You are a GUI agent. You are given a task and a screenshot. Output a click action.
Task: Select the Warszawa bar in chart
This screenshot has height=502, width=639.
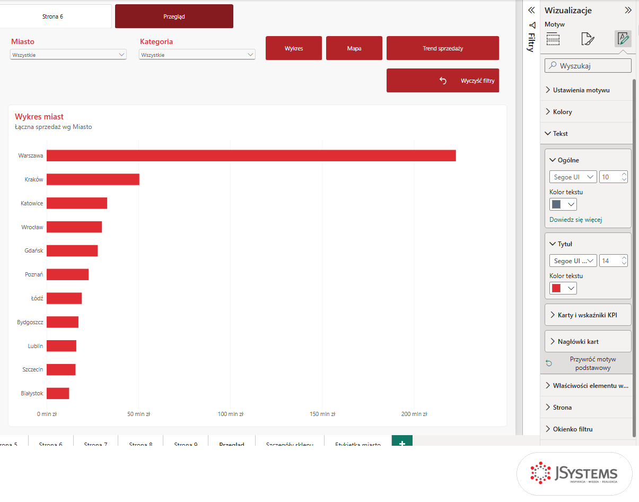(x=251, y=155)
